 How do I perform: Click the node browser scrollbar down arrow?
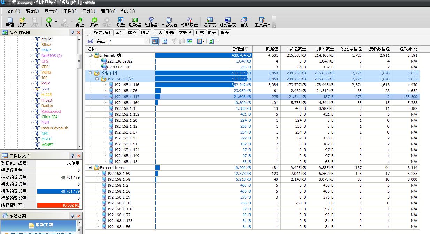(x=79, y=146)
